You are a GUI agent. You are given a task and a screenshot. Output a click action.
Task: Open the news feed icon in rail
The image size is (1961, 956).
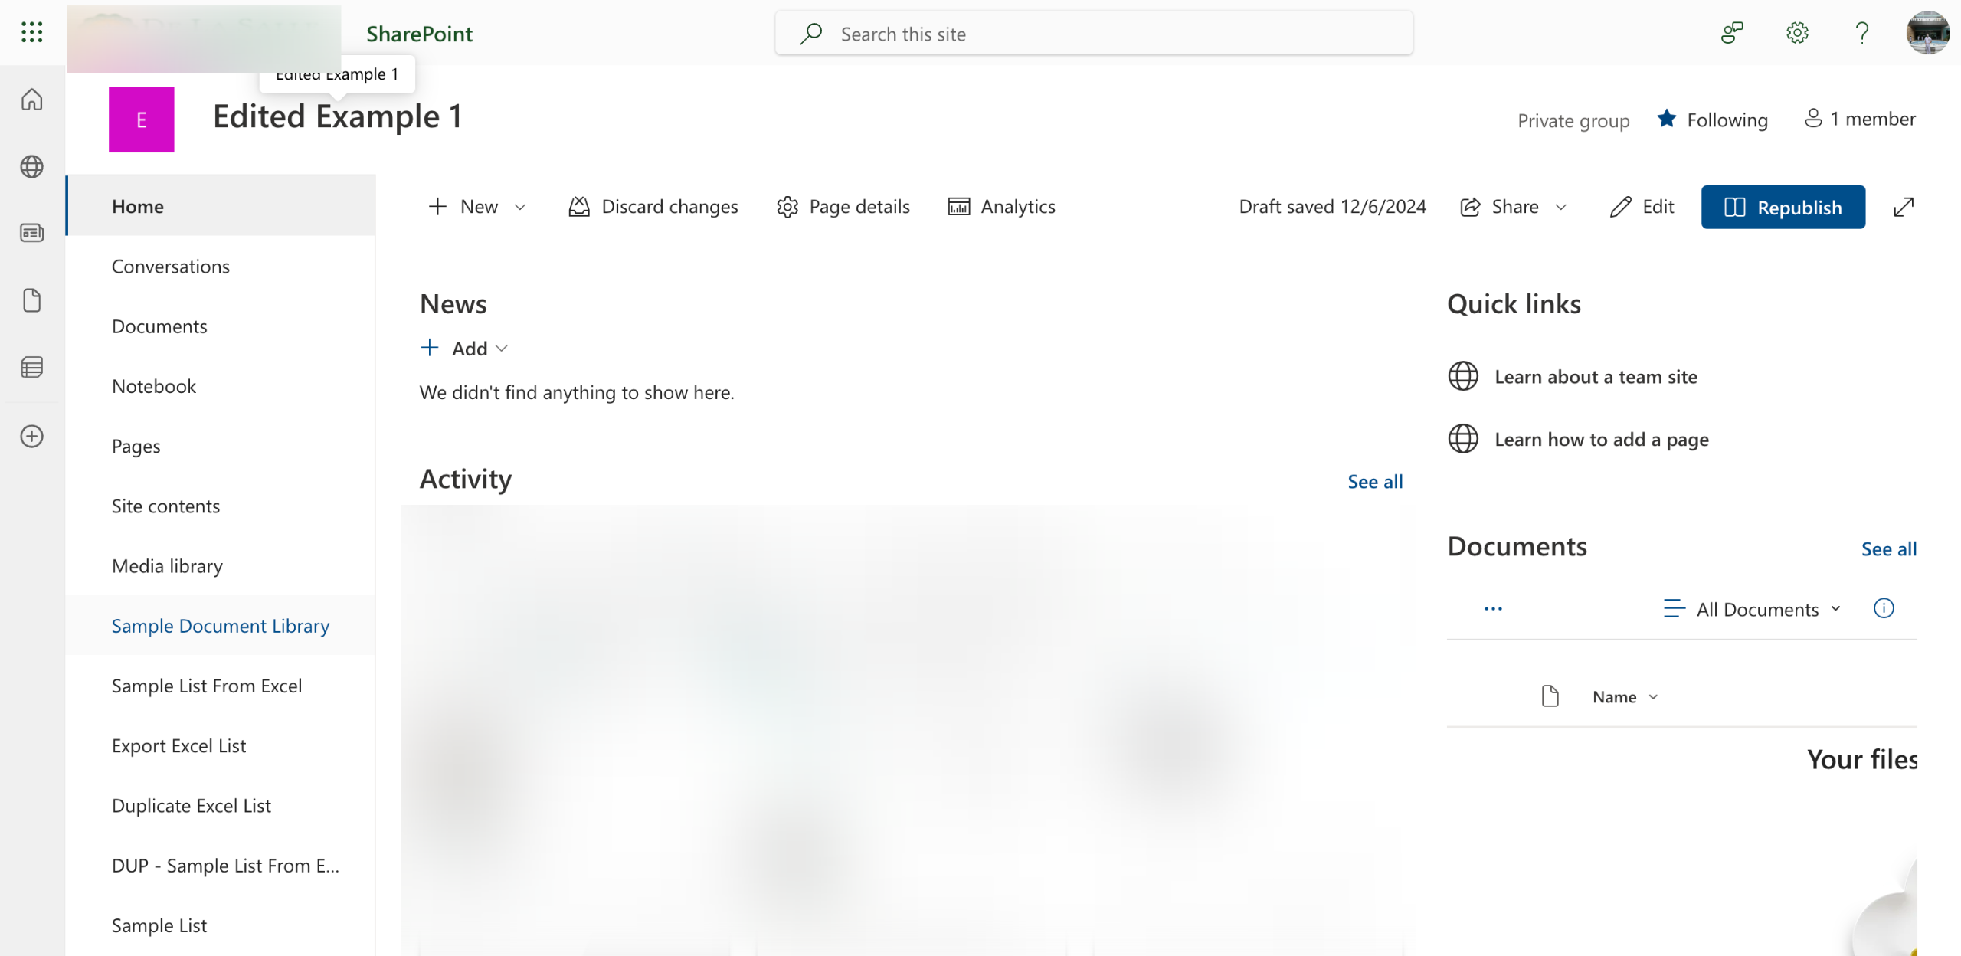(31, 233)
